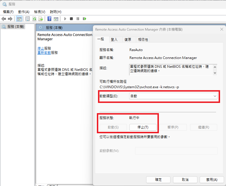Click the Services gear icon in title bar
The width and height of the screenshot is (226, 186).
point(5,4)
